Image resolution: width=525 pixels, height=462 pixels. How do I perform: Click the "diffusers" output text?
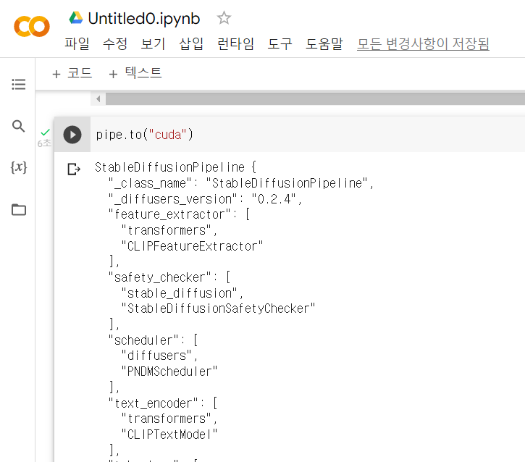pyautogui.click(x=159, y=356)
